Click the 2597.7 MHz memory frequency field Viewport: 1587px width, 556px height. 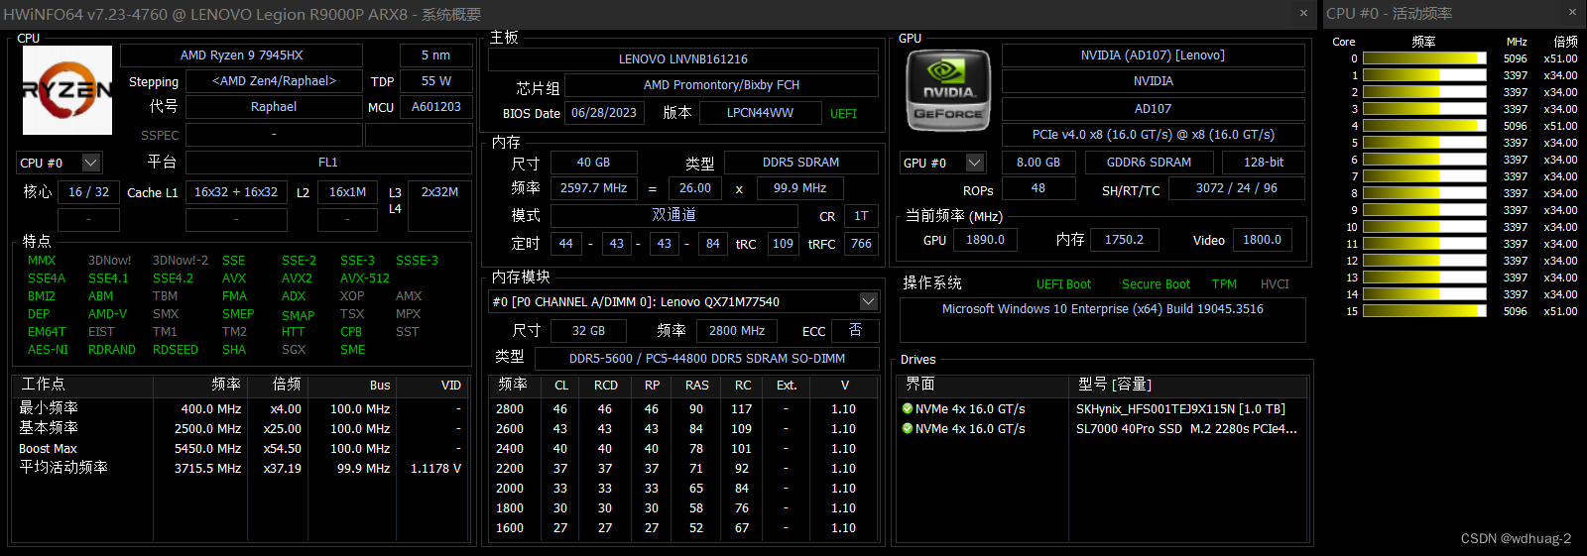[593, 188]
